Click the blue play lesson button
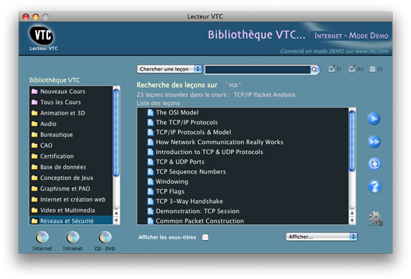This screenshot has height=279, width=411. (x=374, y=119)
